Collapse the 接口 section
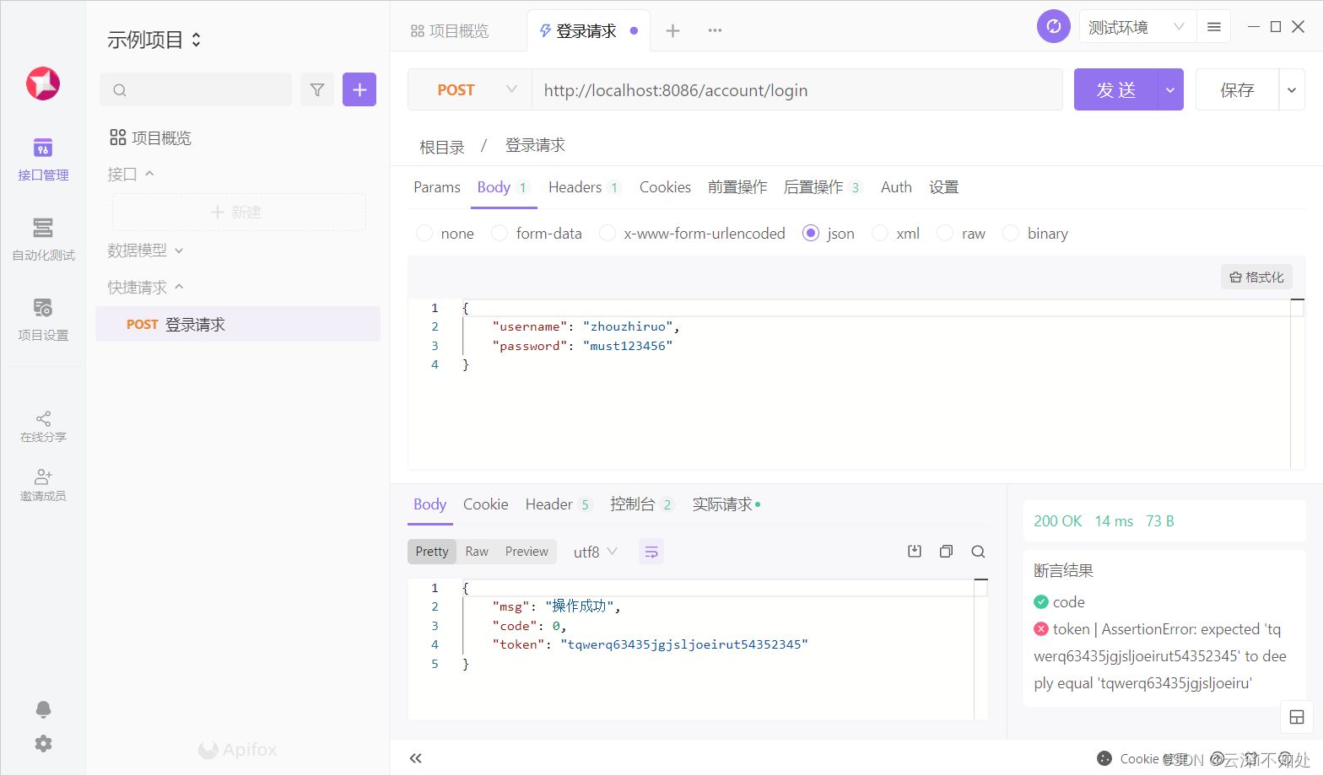The width and height of the screenshot is (1323, 776). (131, 174)
